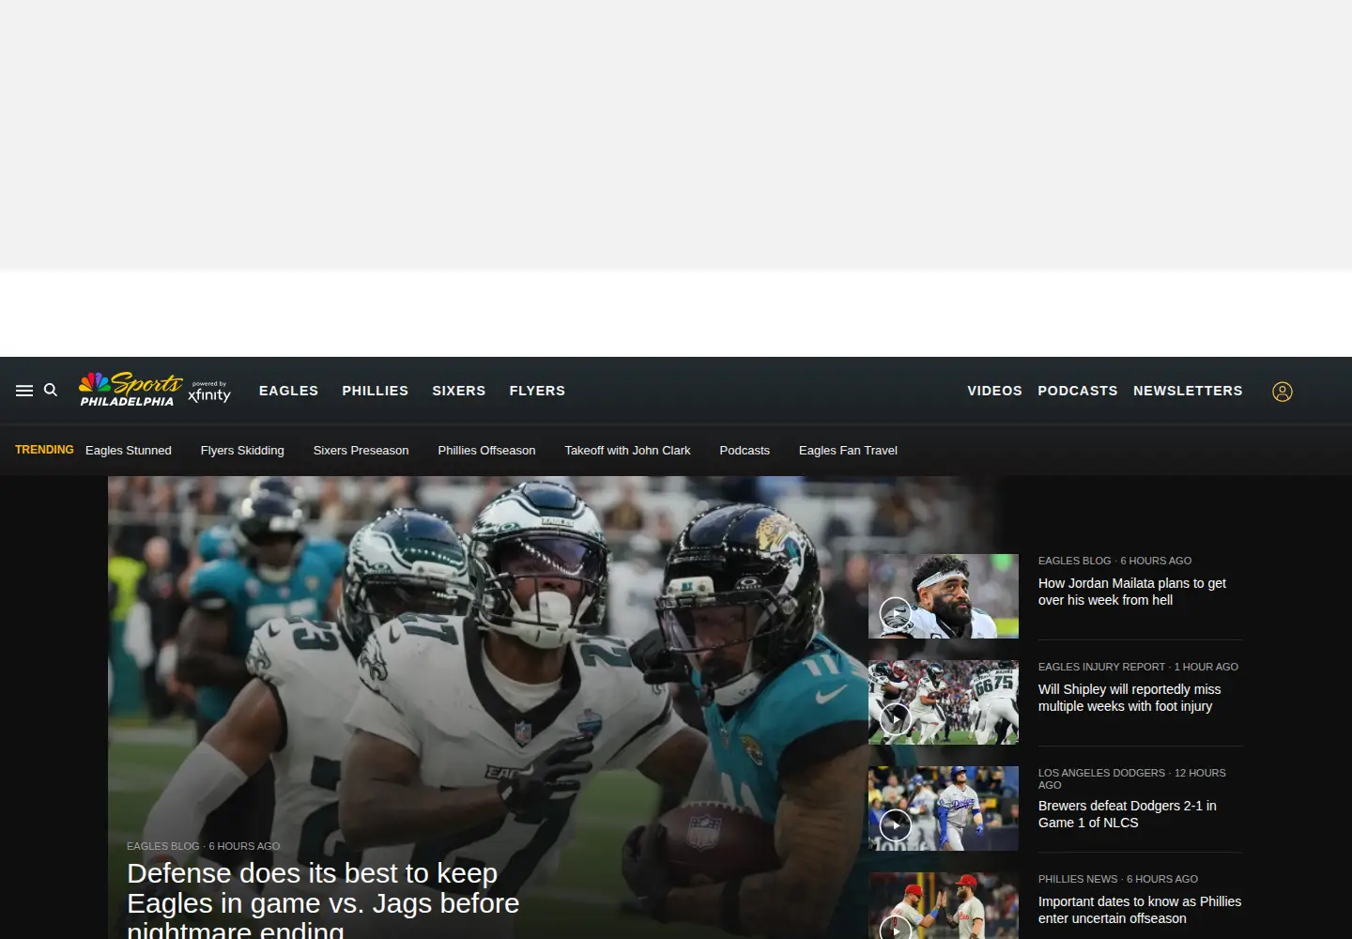Open the Flyers nav section
Image resolution: width=1352 pixels, height=939 pixels.
coord(537,391)
